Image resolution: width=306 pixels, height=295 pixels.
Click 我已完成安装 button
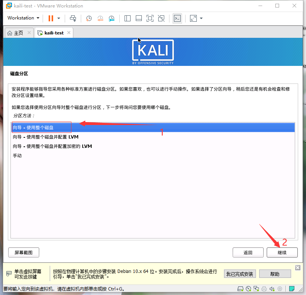click(x=240, y=274)
